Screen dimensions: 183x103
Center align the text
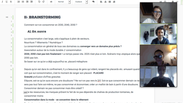click(x=106, y=2)
